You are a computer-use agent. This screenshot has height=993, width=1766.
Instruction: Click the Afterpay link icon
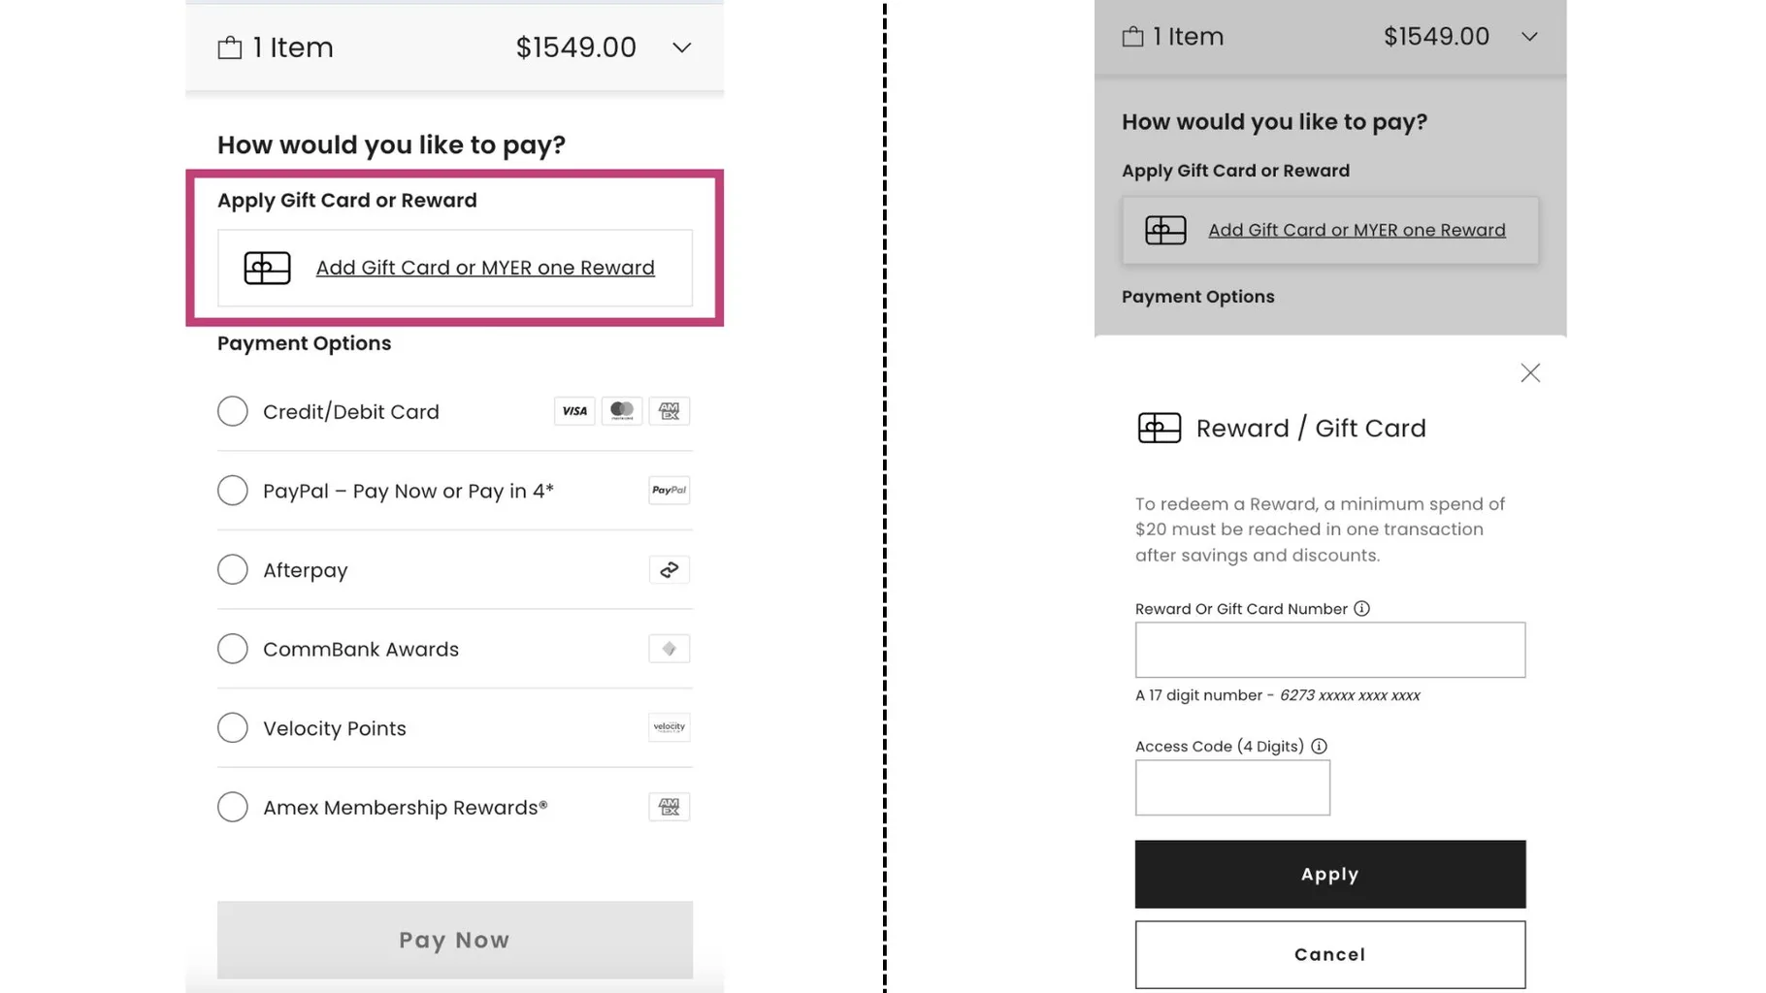[669, 569]
